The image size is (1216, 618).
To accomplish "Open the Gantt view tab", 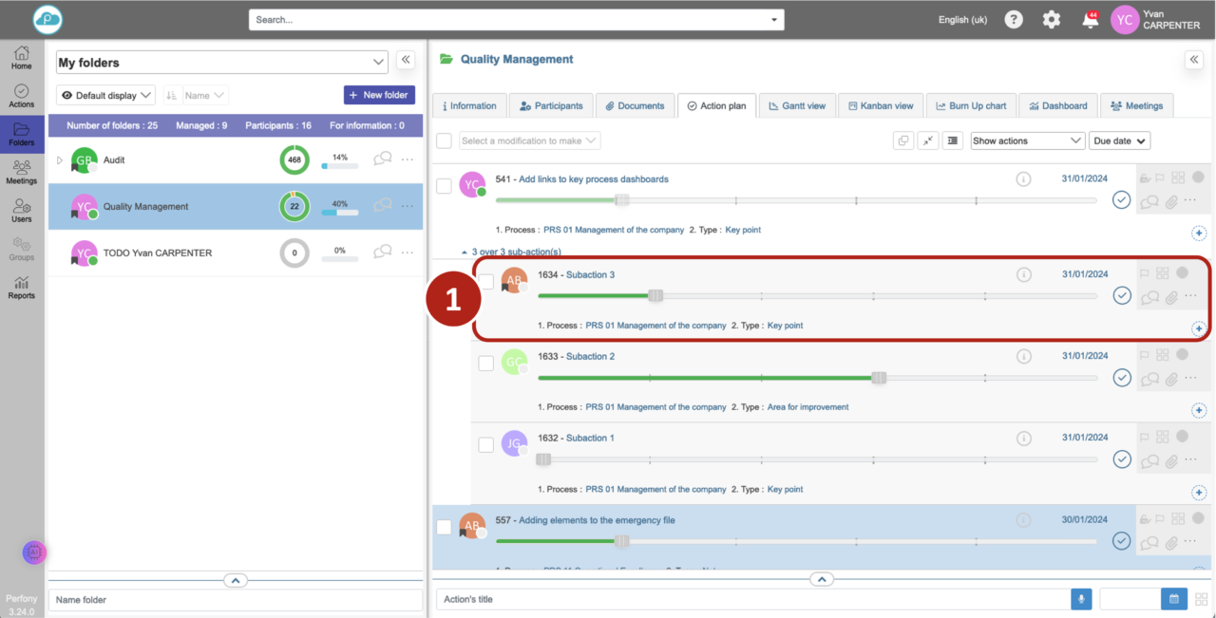I will [x=796, y=105].
